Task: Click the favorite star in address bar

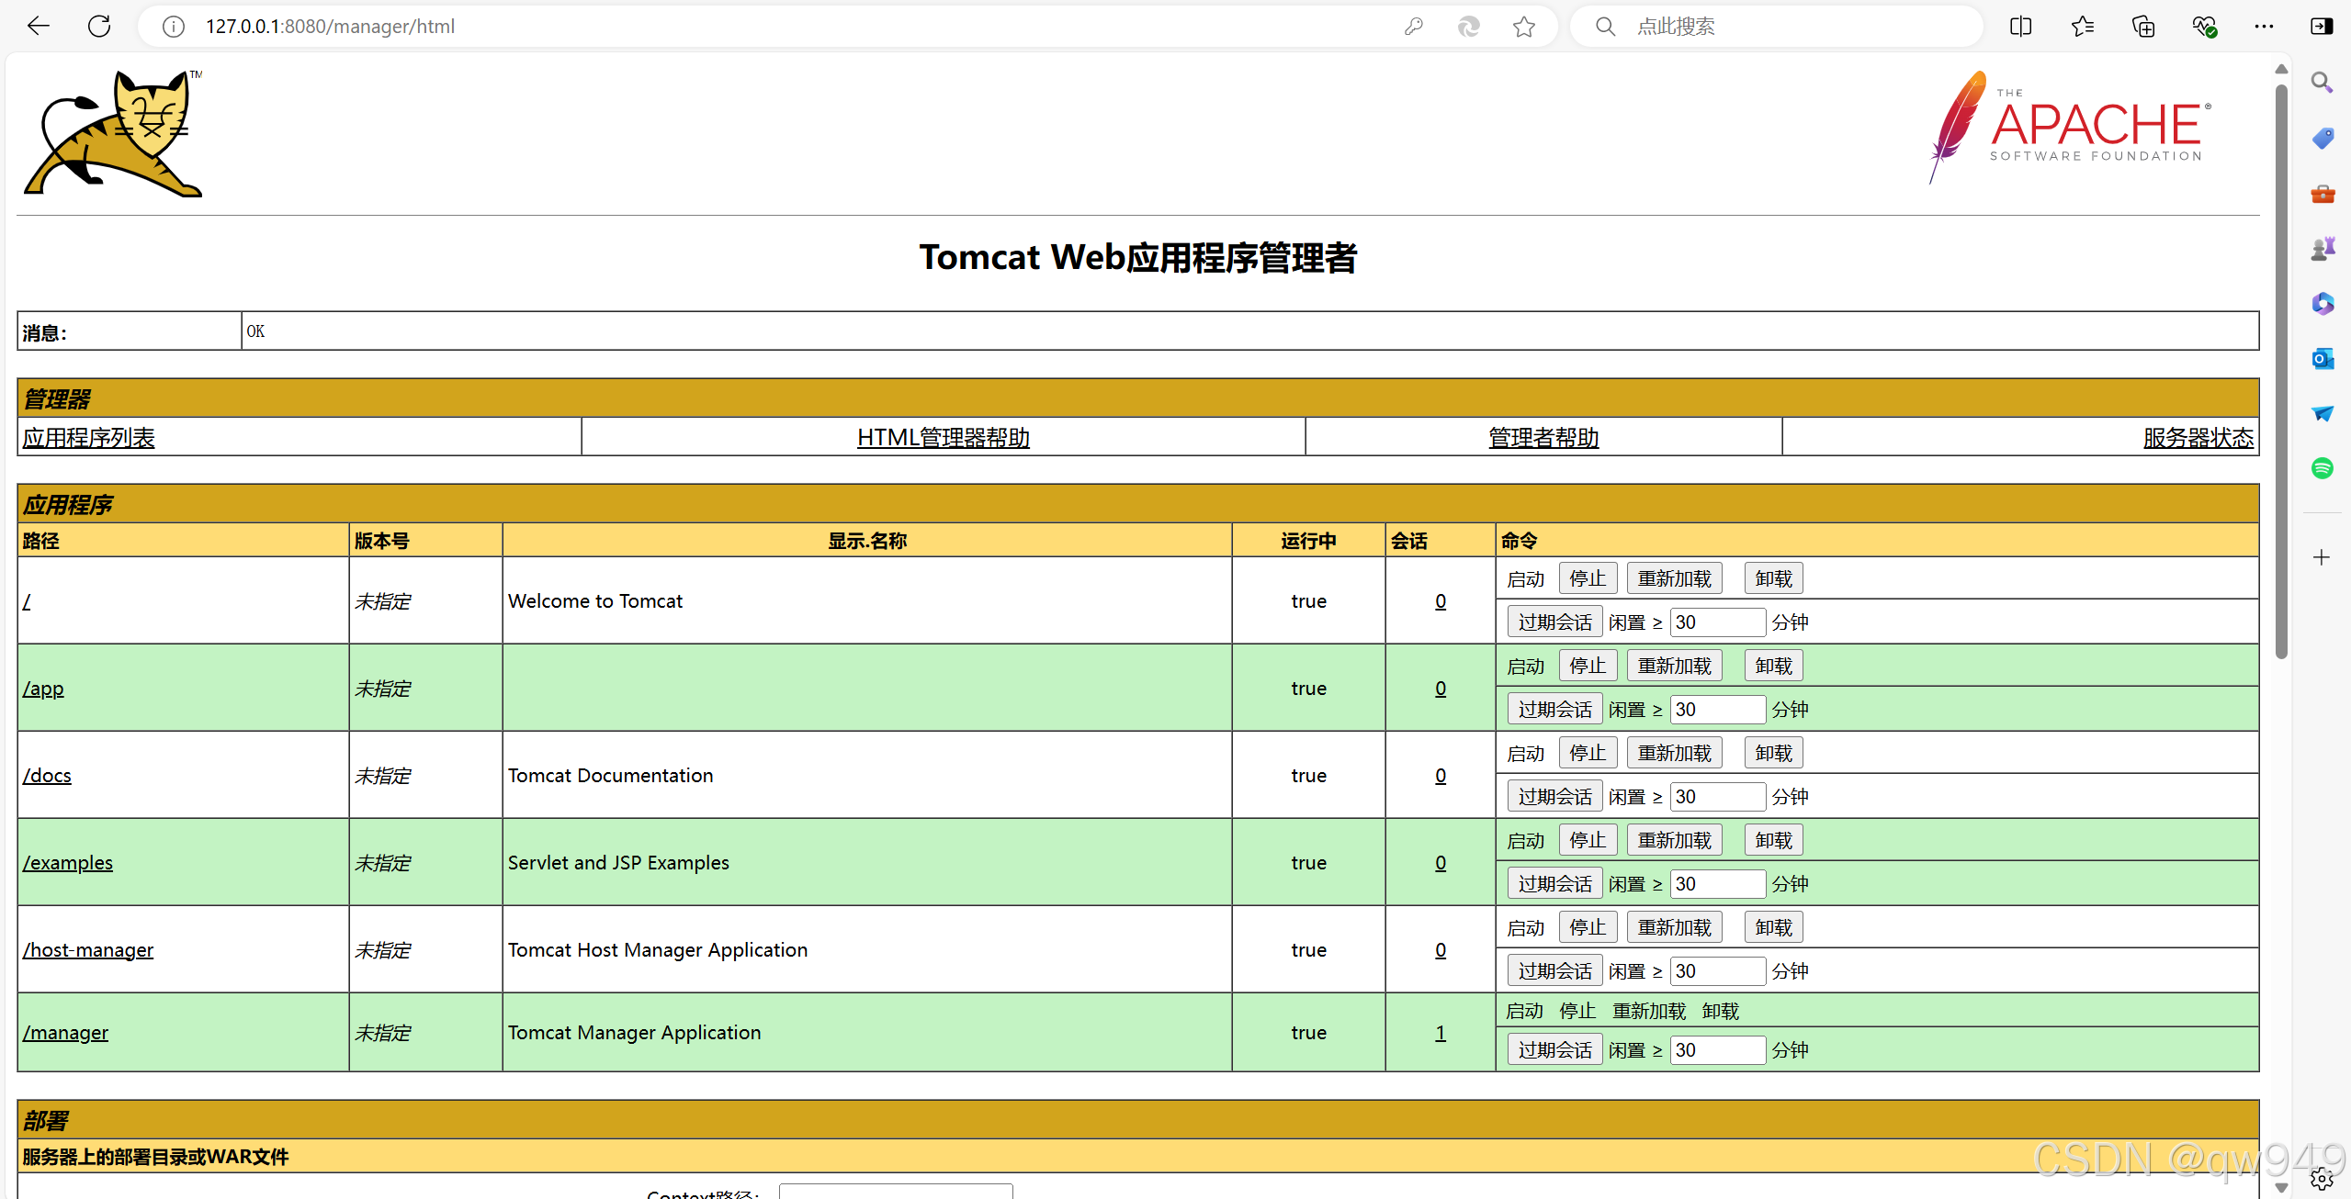Action: [x=1524, y=27]
